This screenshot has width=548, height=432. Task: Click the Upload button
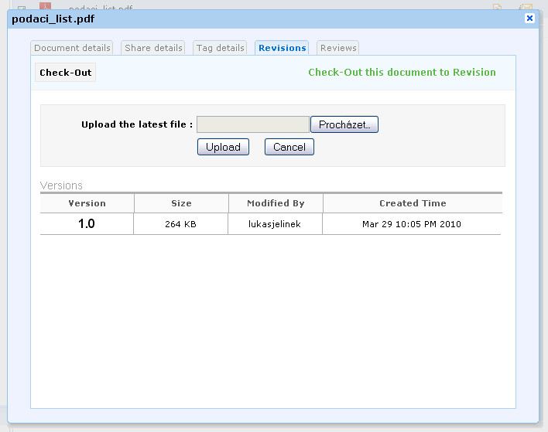(x=223, y=147)
